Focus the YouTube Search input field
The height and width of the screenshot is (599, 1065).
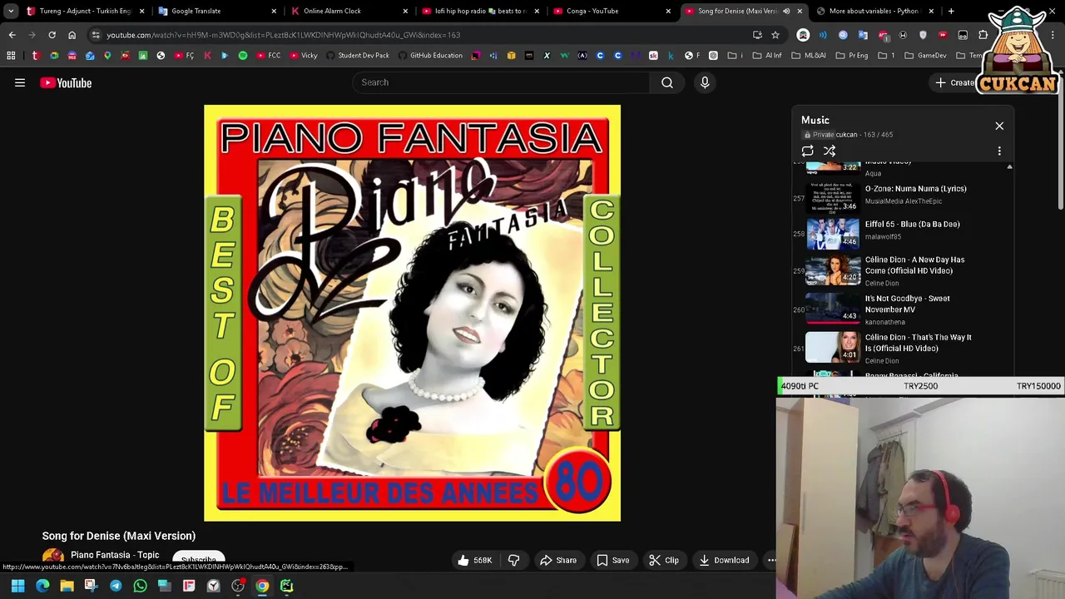point(501,82)
